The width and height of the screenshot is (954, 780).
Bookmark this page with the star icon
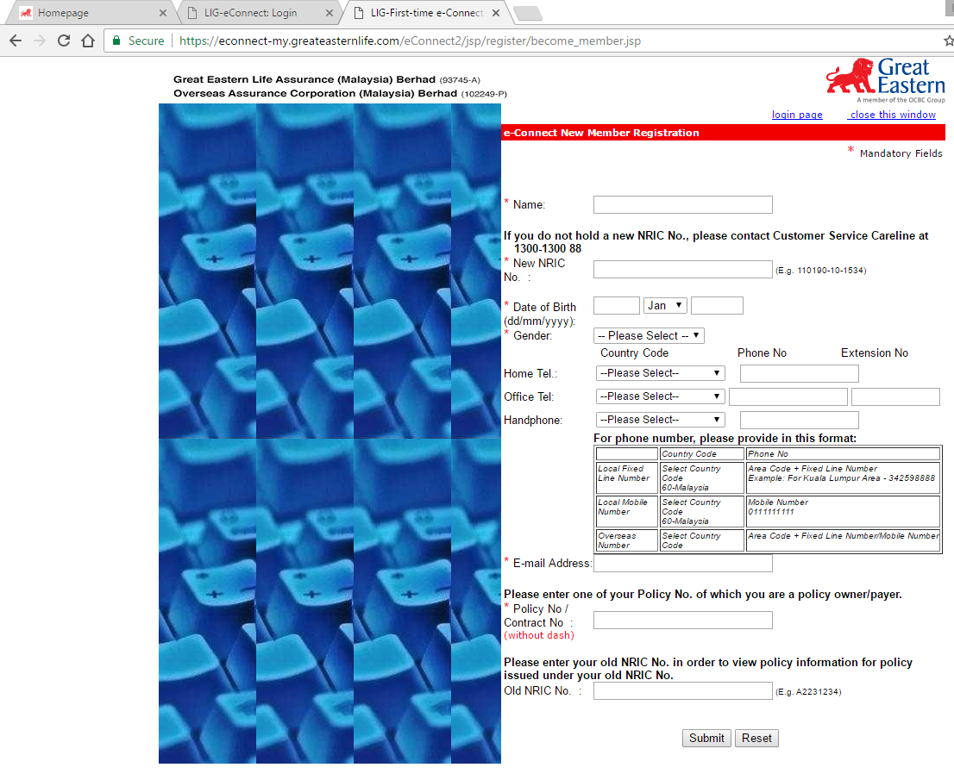pos(949,41)
